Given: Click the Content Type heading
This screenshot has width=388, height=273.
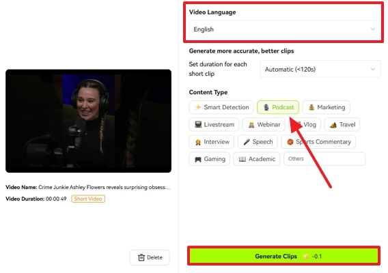Looking at the screenshot, I should pos(208,92).
